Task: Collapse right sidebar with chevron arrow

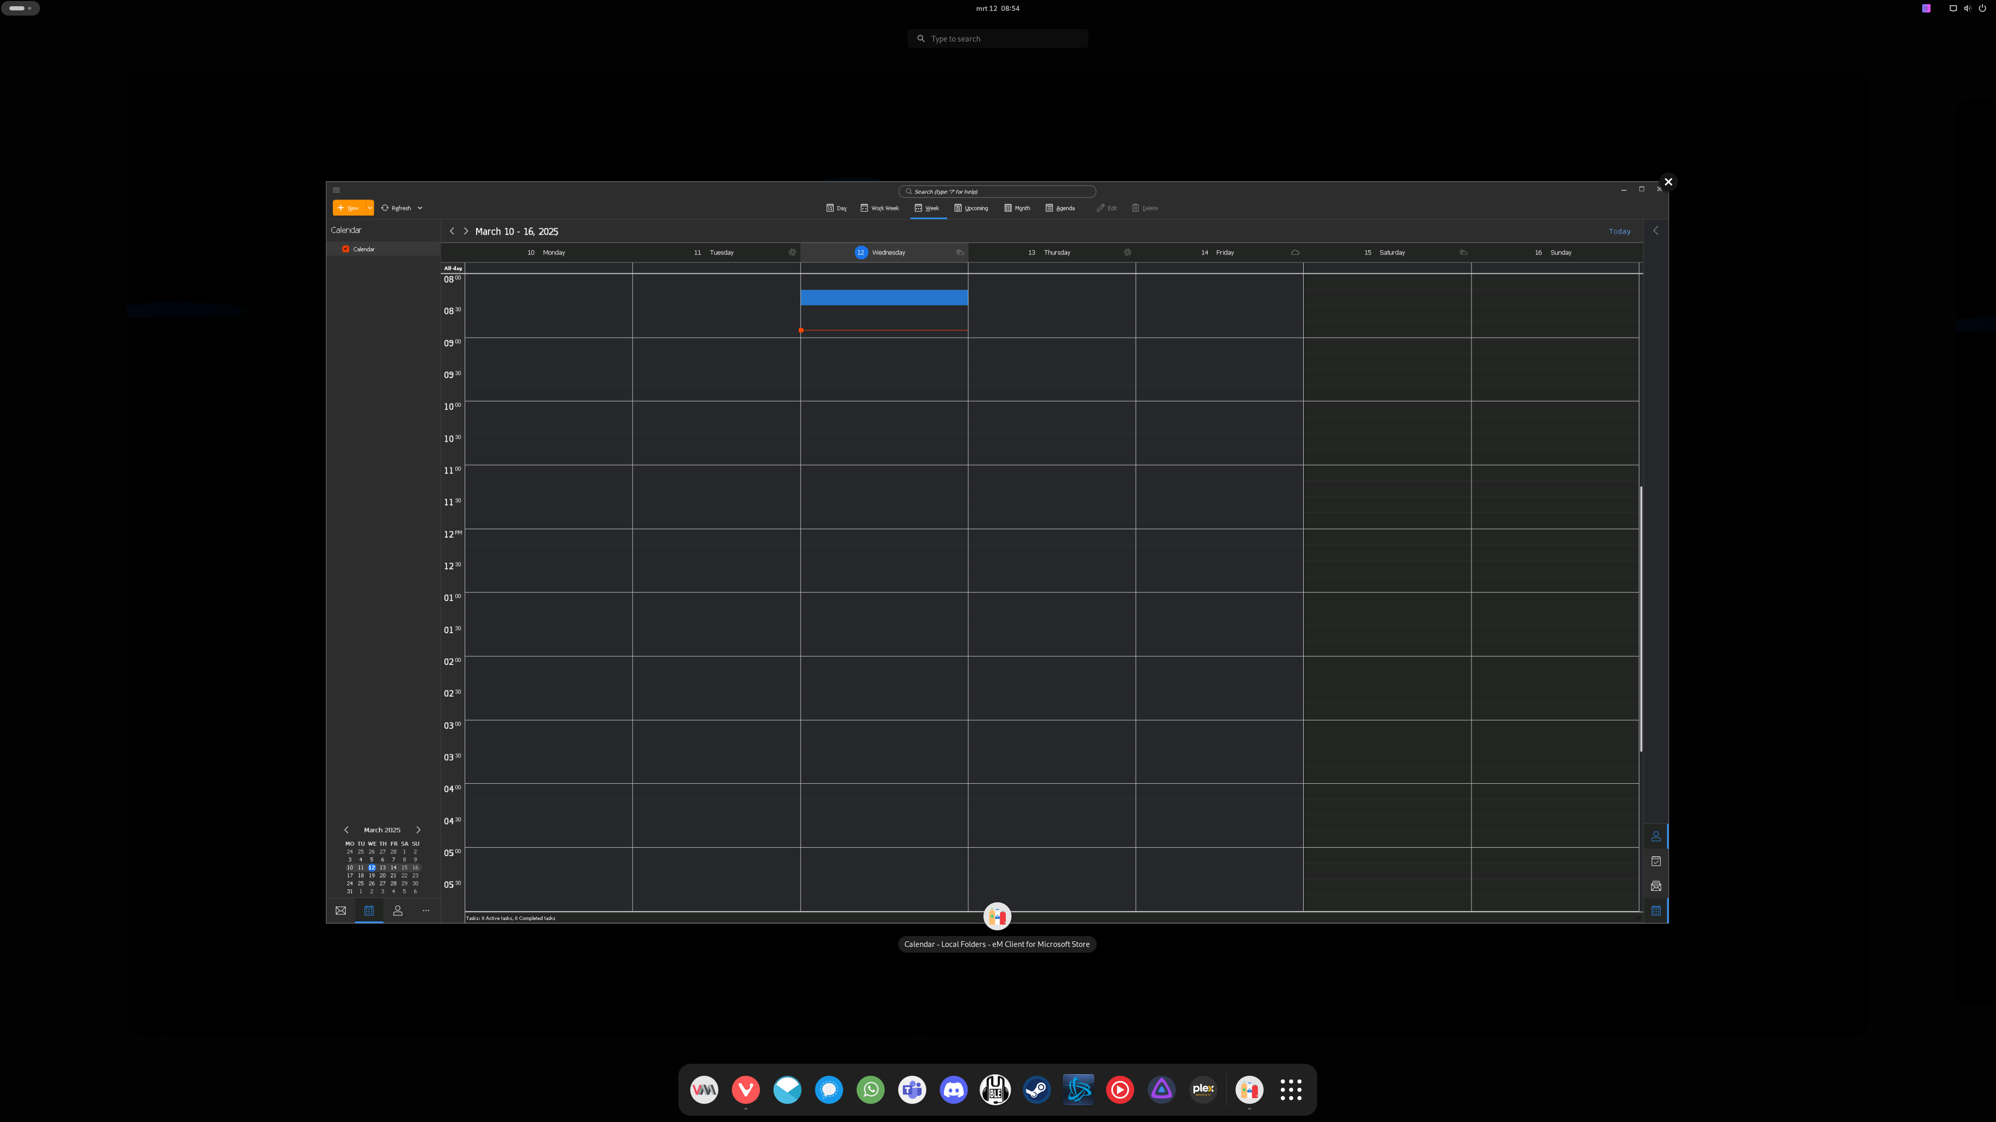Action: coord(1656,231)
